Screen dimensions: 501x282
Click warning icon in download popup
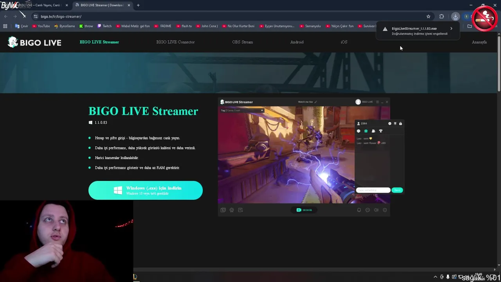coord(385,29)
